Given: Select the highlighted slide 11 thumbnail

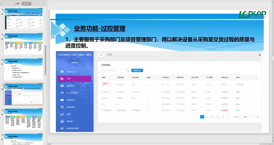Looking at the screenshot, I should 23,94.
